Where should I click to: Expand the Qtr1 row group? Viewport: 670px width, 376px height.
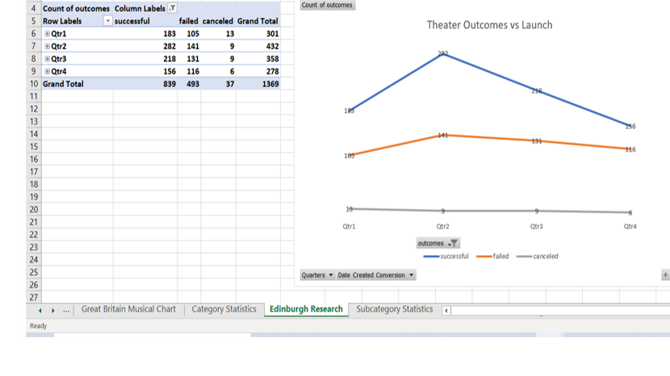[x=47, y=34]
